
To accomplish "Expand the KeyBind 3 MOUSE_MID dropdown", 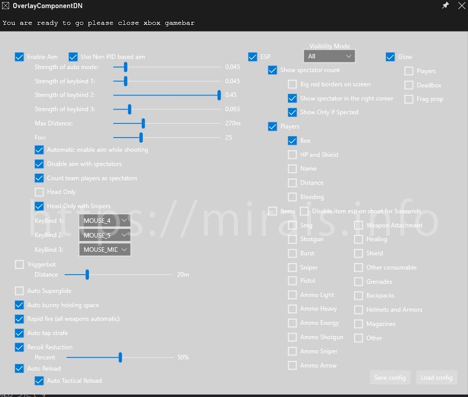I will tap(105, 249).
